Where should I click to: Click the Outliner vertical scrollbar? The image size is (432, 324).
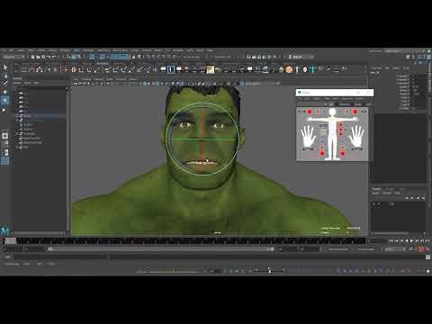click(67, 159)
